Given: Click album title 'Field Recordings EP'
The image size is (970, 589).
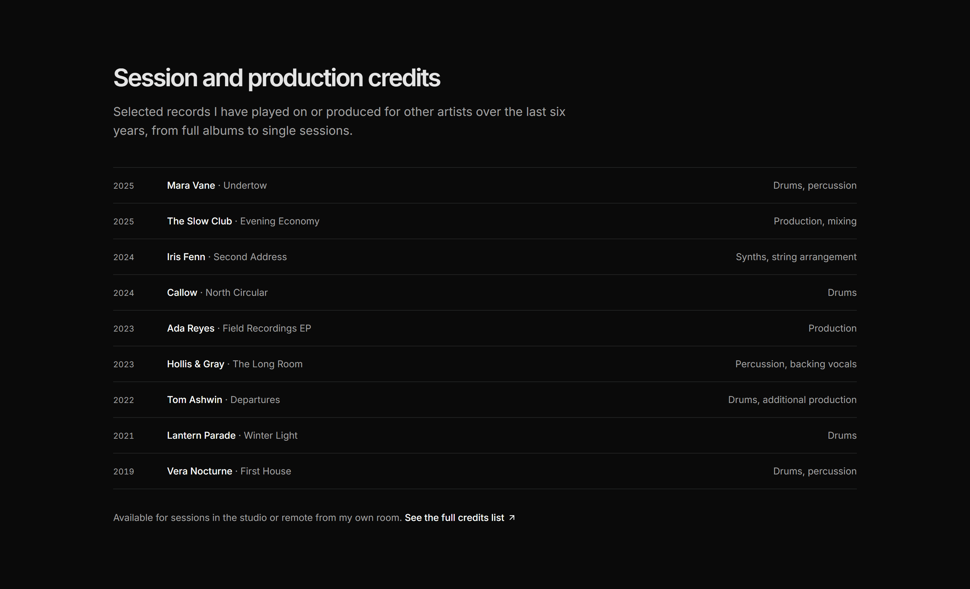Looking at the screenshot, I should click(266, 328).
